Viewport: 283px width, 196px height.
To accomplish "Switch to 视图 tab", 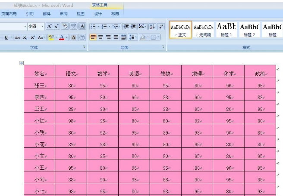I will [x=81, y=14].
